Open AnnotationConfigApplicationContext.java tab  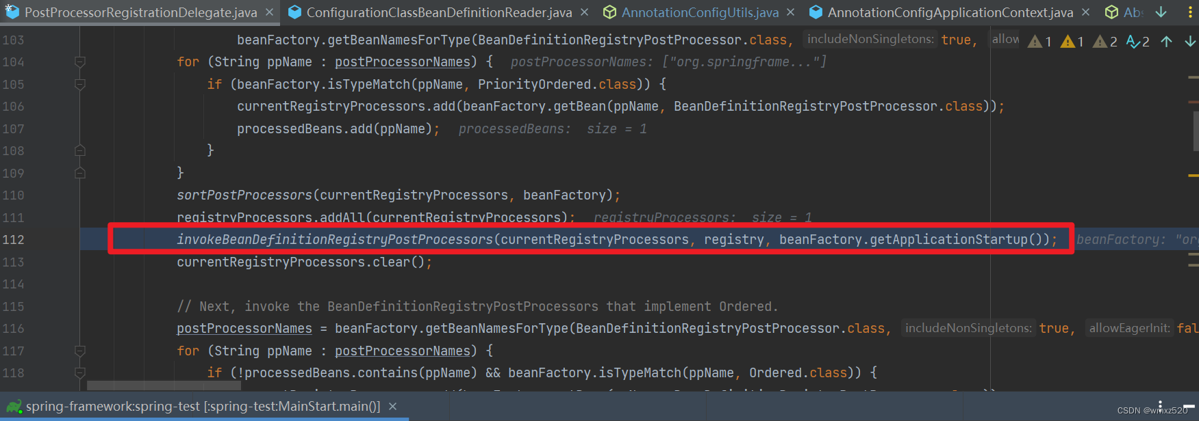pos(950,12)
